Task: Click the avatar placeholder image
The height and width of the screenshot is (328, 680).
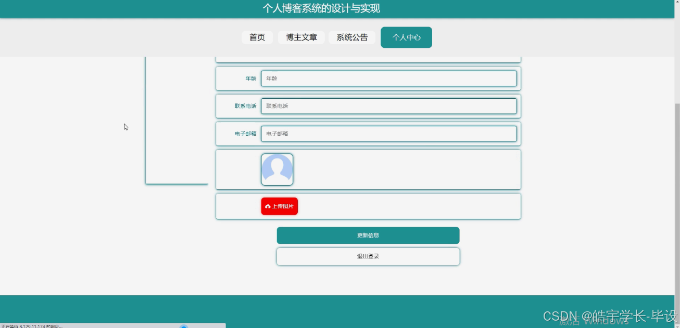Action: (x=277, y=169)
